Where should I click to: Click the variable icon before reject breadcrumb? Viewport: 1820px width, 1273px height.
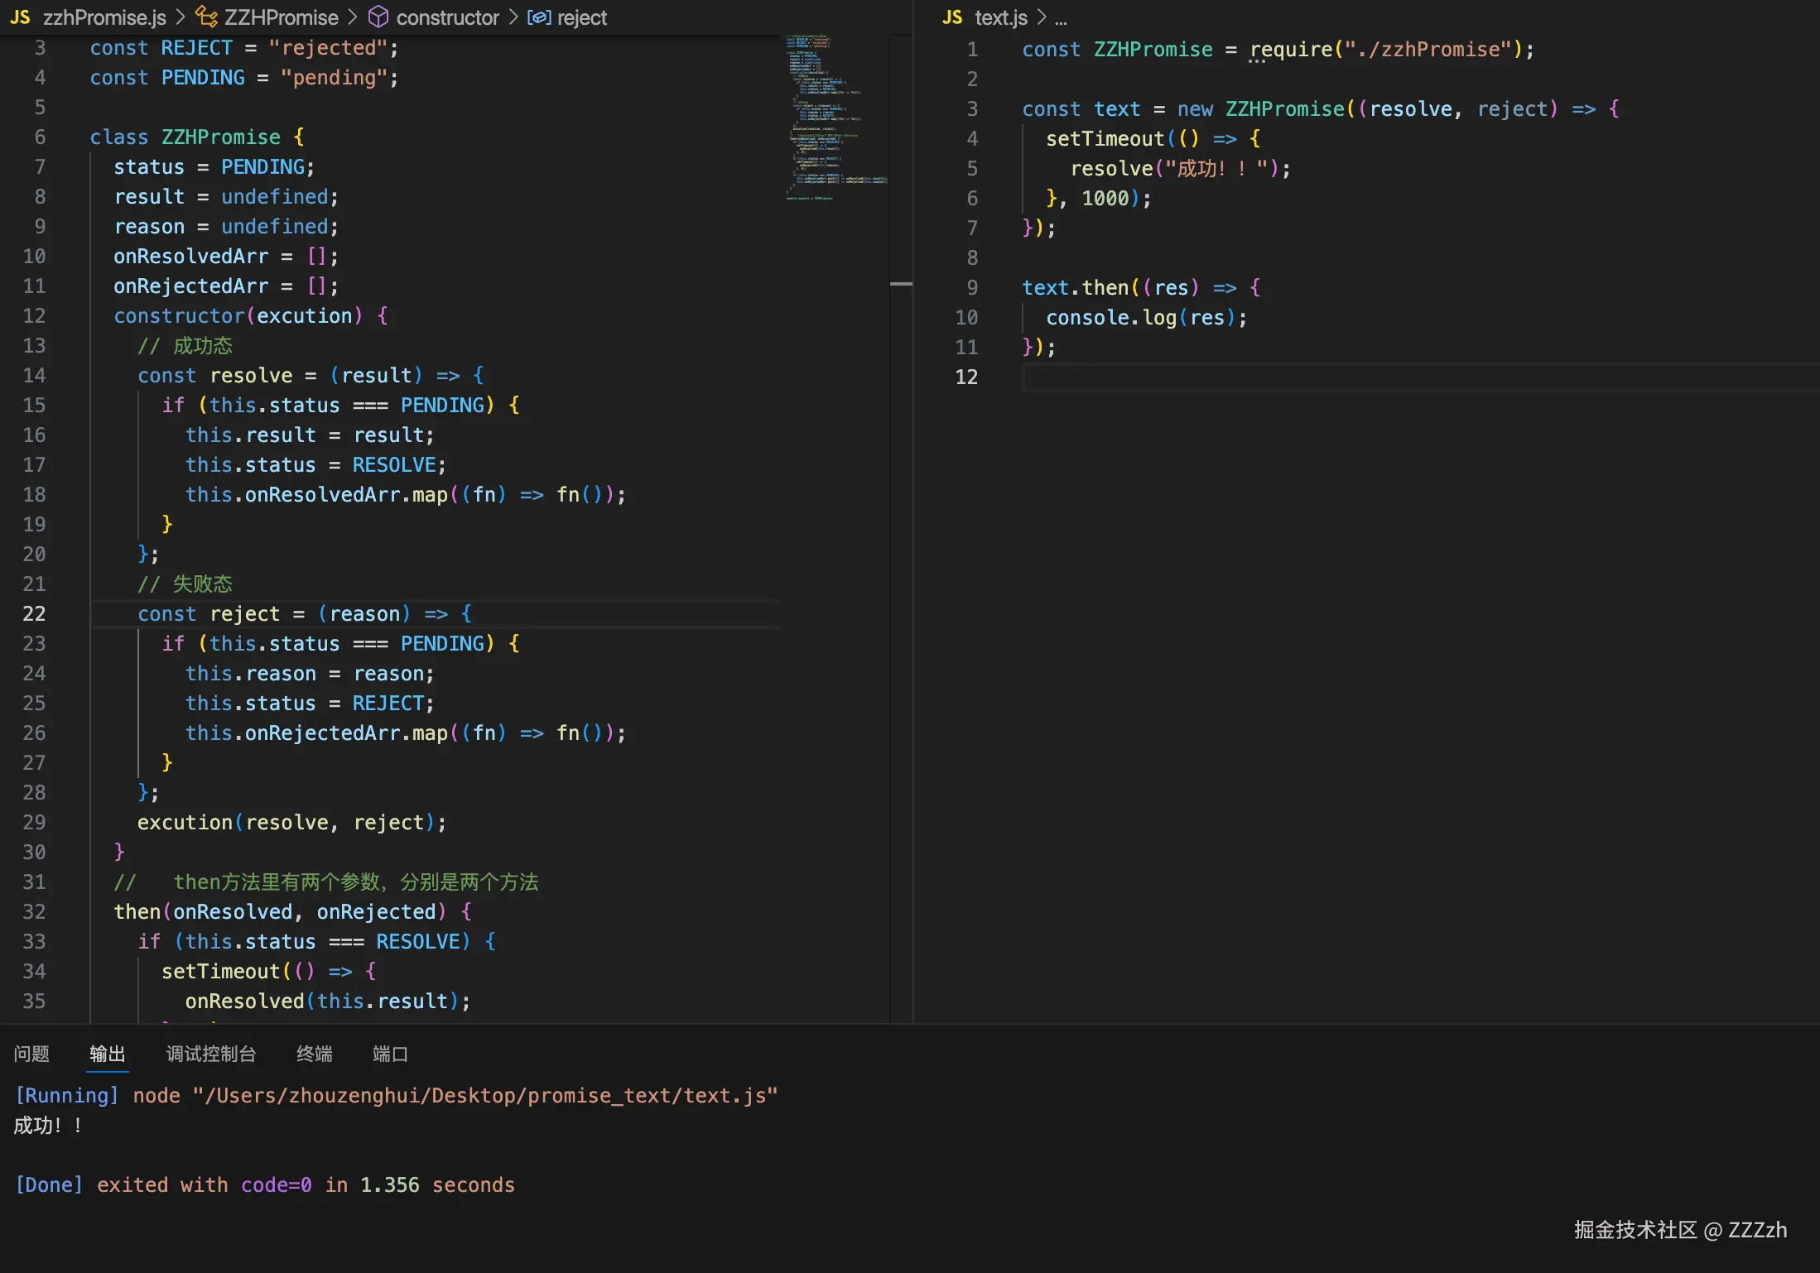pos(539,17)
